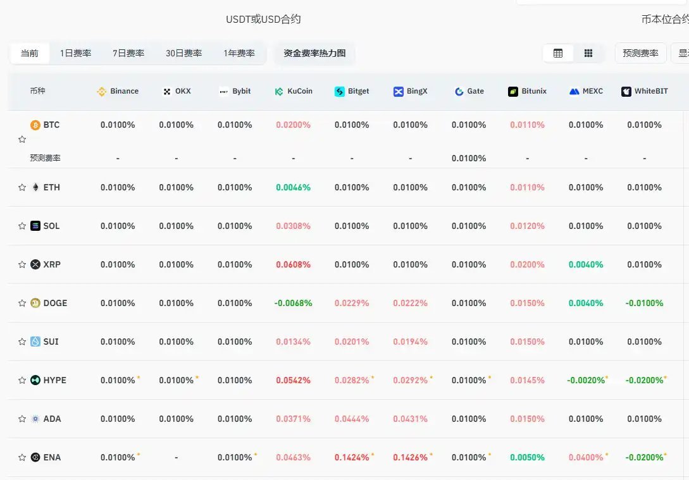
Task: Click the ADA coin icon
Action: pos(35,419)
